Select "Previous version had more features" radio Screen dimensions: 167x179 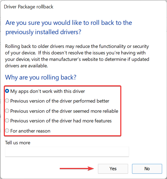pos(7,121)
